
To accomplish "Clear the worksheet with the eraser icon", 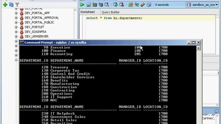I will (x=143, y=5).
